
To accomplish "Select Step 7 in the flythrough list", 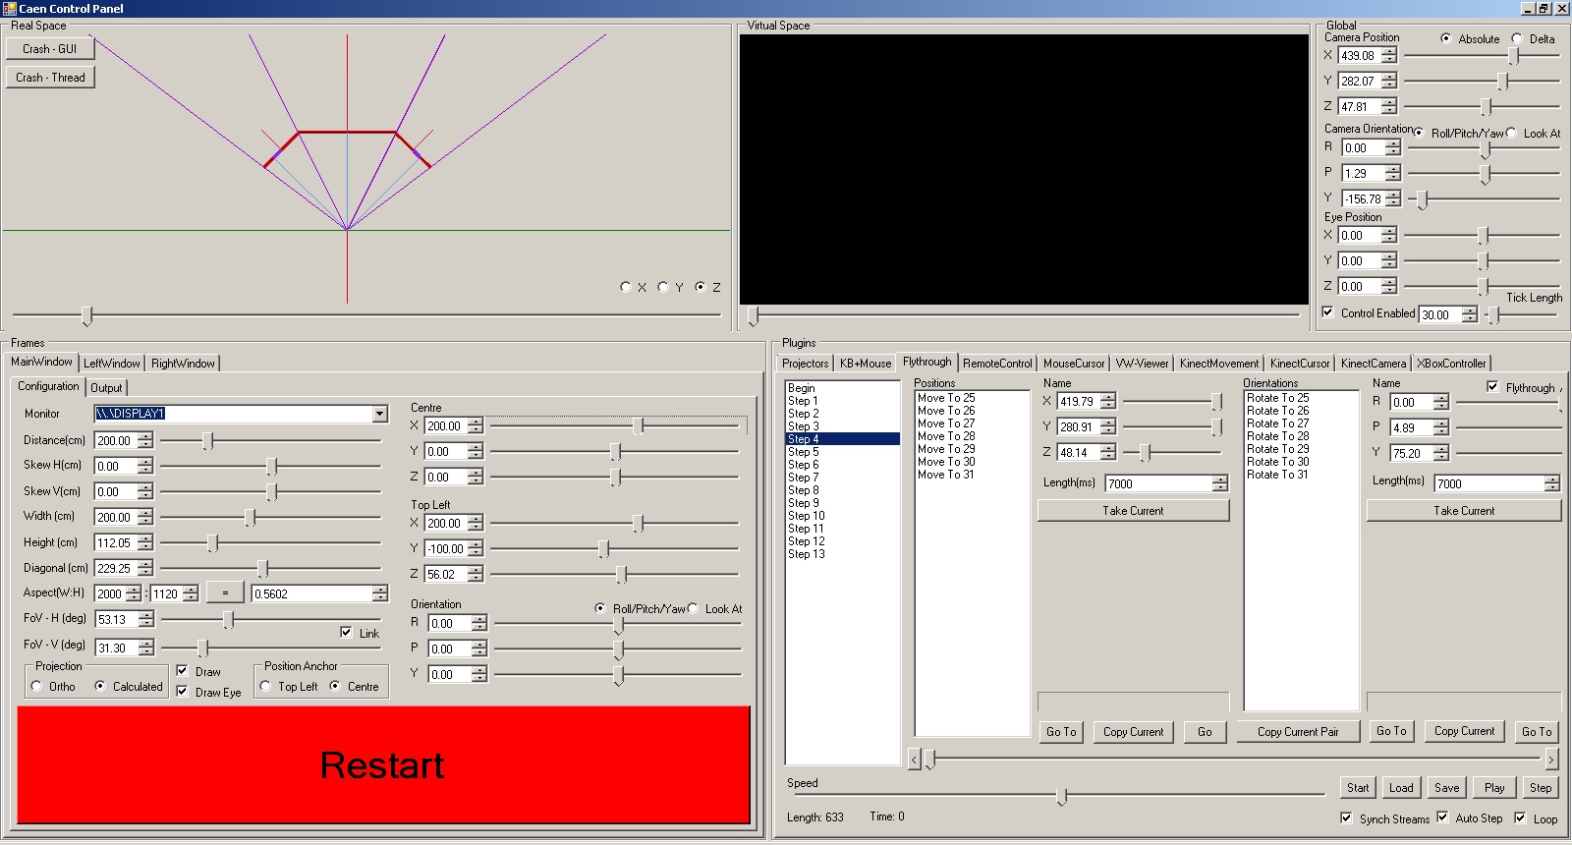I will coord(803,478).
